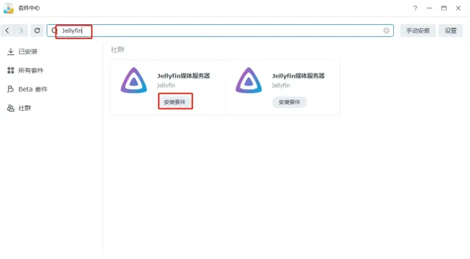
Task: Click the 社群 people icon
Action: click(11, 108)
